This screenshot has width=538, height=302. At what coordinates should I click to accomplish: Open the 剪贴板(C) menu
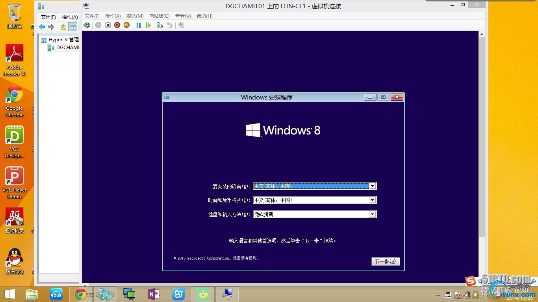[159, 16]
